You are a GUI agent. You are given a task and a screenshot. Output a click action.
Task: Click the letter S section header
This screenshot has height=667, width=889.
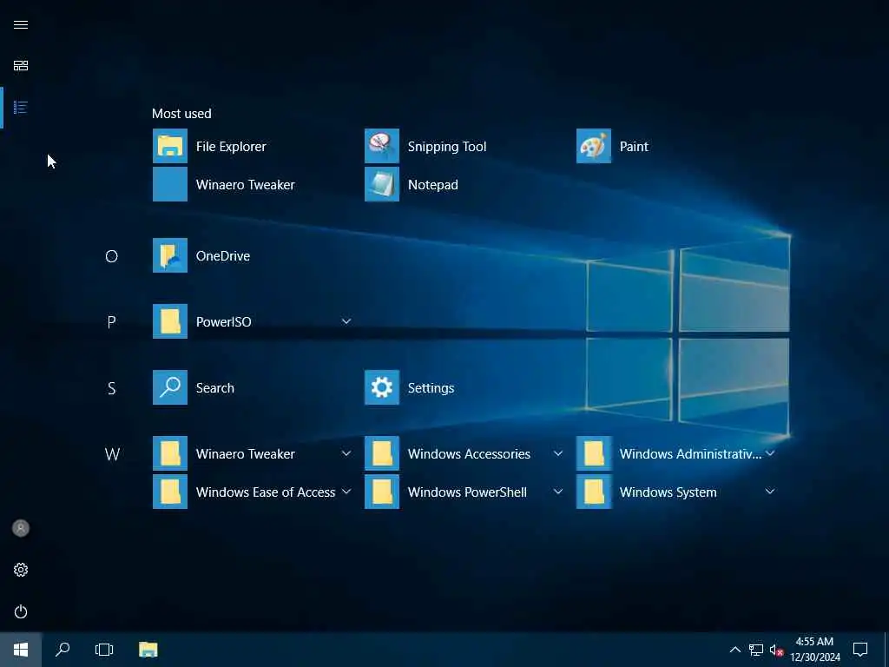coord(112,388)
